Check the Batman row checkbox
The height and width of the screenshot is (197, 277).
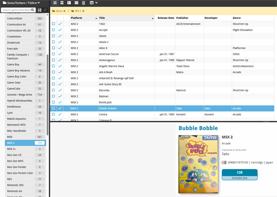pyautogui.click(x=53, y=96)
